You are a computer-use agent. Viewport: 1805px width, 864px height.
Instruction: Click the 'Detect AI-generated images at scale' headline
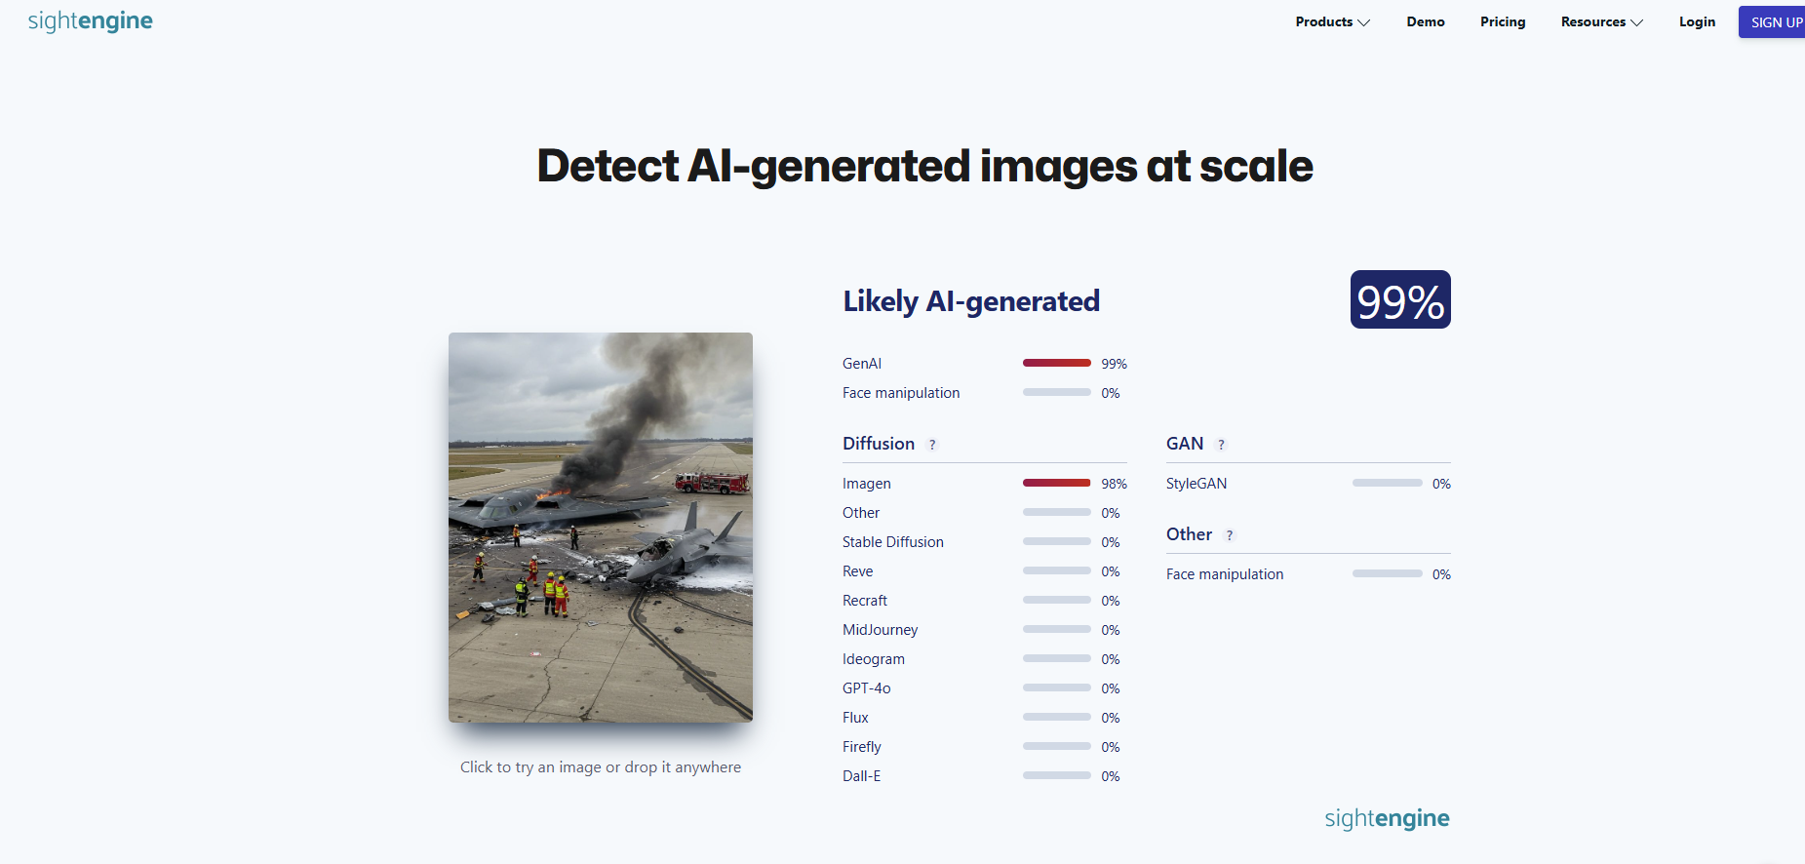click(925, 166)
